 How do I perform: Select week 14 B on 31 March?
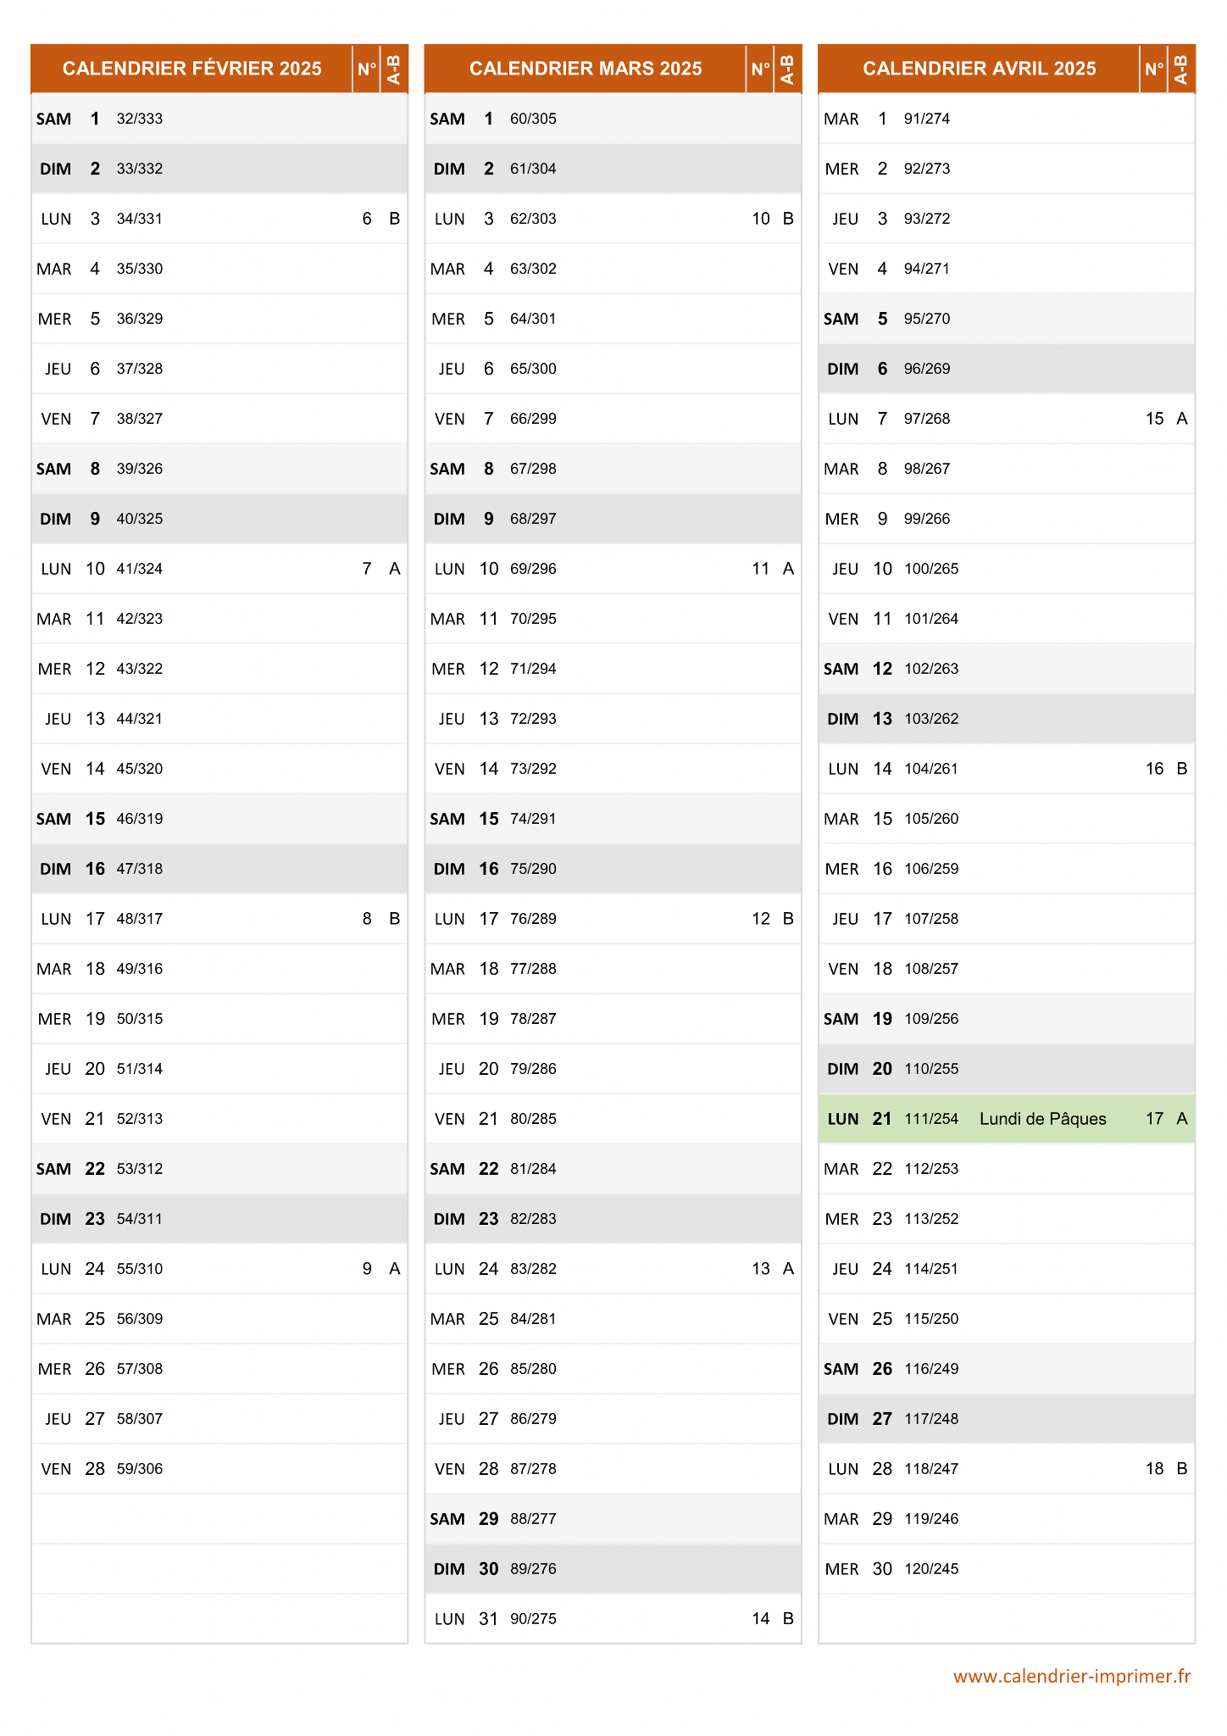point(772,1619)
